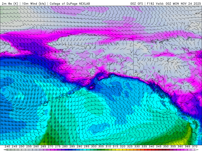
Task: Click the 365 value on the color scale
Action: pyautogui.click(x=188, y=146)
